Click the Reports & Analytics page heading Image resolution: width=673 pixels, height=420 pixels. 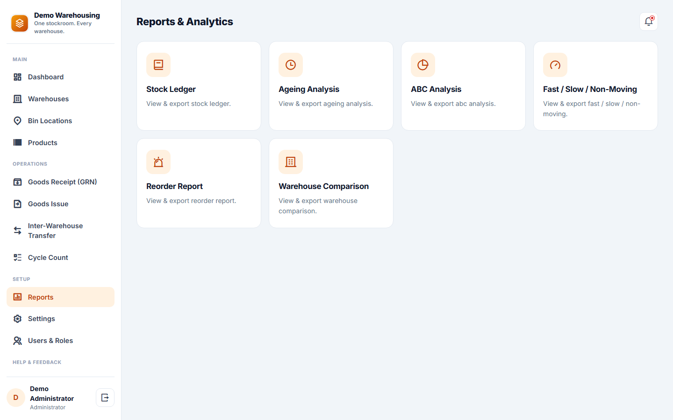pos(185,21)
